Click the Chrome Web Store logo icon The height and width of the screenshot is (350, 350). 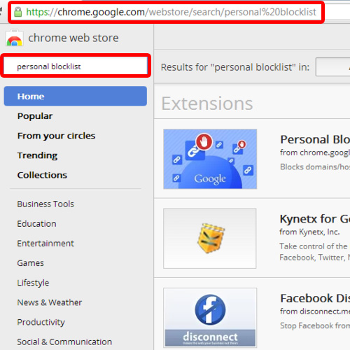pos(14,38)
